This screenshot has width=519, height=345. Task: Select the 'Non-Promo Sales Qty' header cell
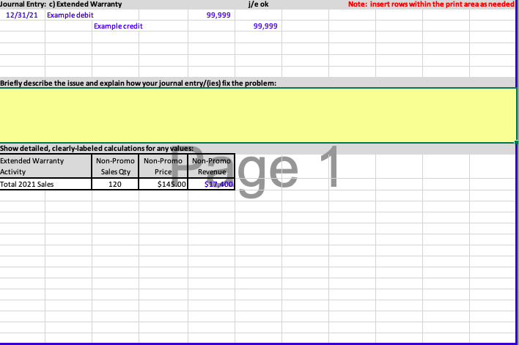coord(115,166)
